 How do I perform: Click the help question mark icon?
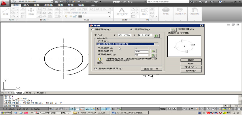[220, 2]
